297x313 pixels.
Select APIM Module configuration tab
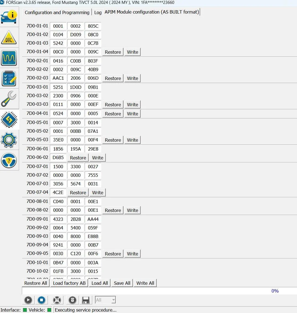click(152, 12)
